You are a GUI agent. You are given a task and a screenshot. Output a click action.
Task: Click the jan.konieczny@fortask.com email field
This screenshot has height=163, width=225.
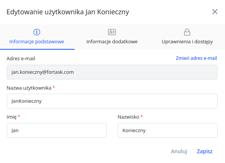click(112, 72)
